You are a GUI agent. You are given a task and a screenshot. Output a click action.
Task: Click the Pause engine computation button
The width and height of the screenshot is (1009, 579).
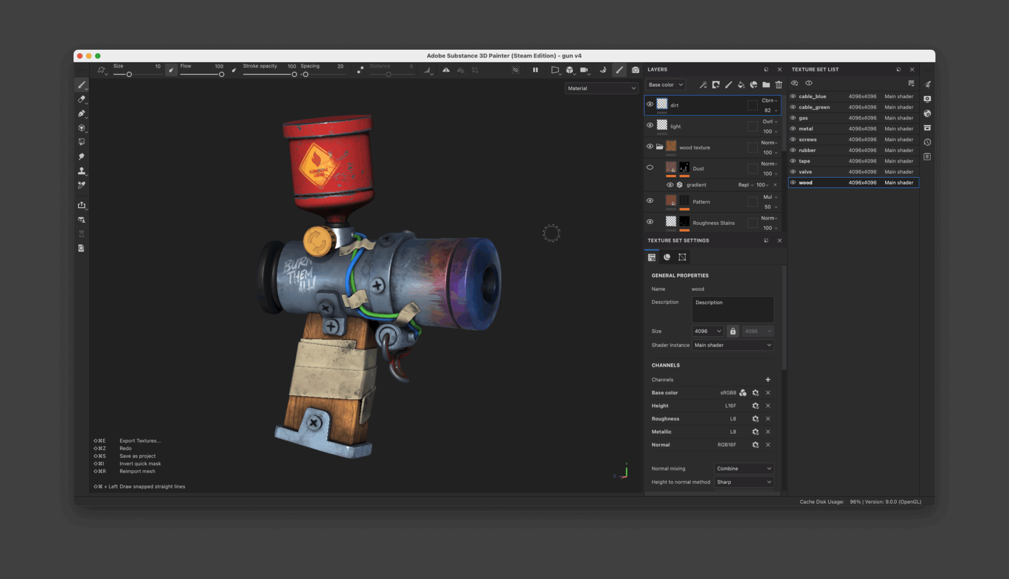pyautogui.click(x=535, y=70)
